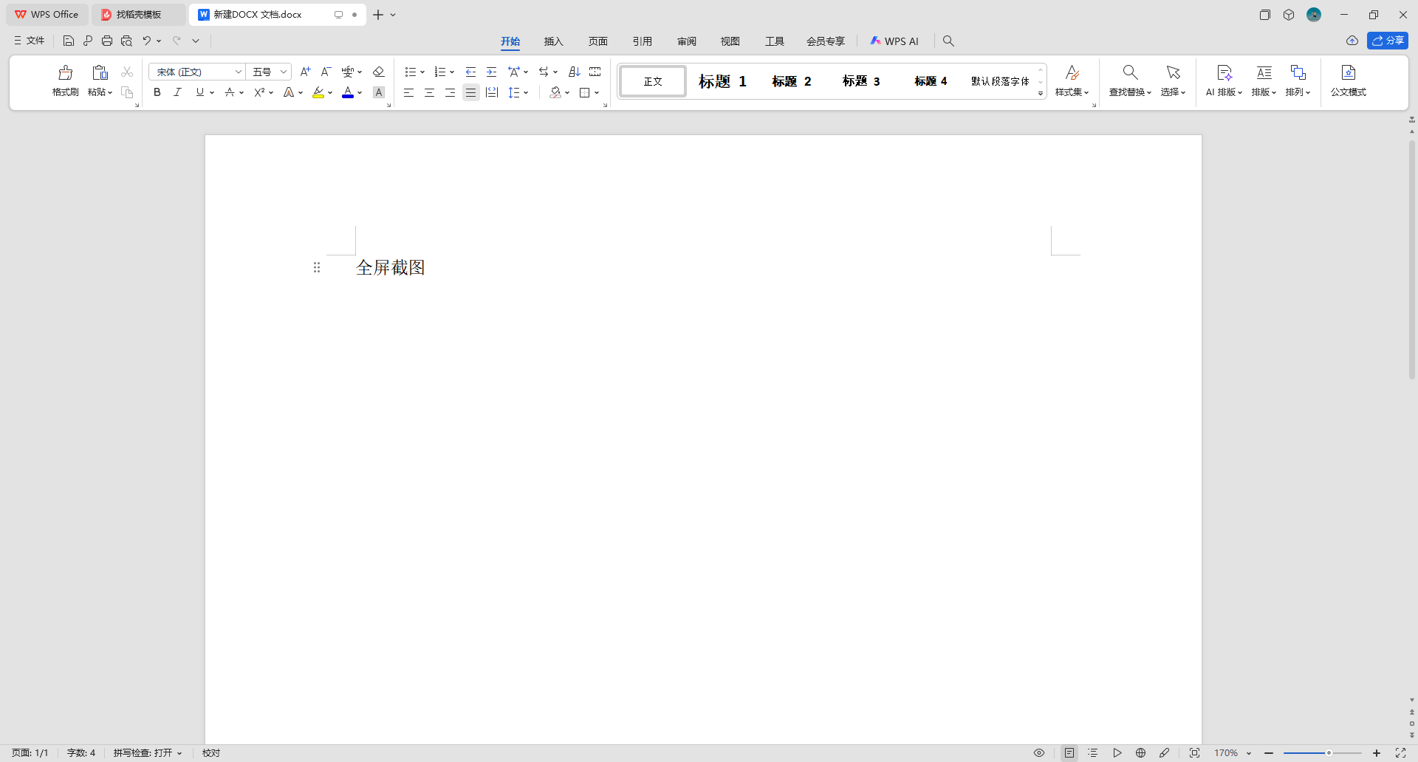Toggle Bold formatting

pos(157,92)
